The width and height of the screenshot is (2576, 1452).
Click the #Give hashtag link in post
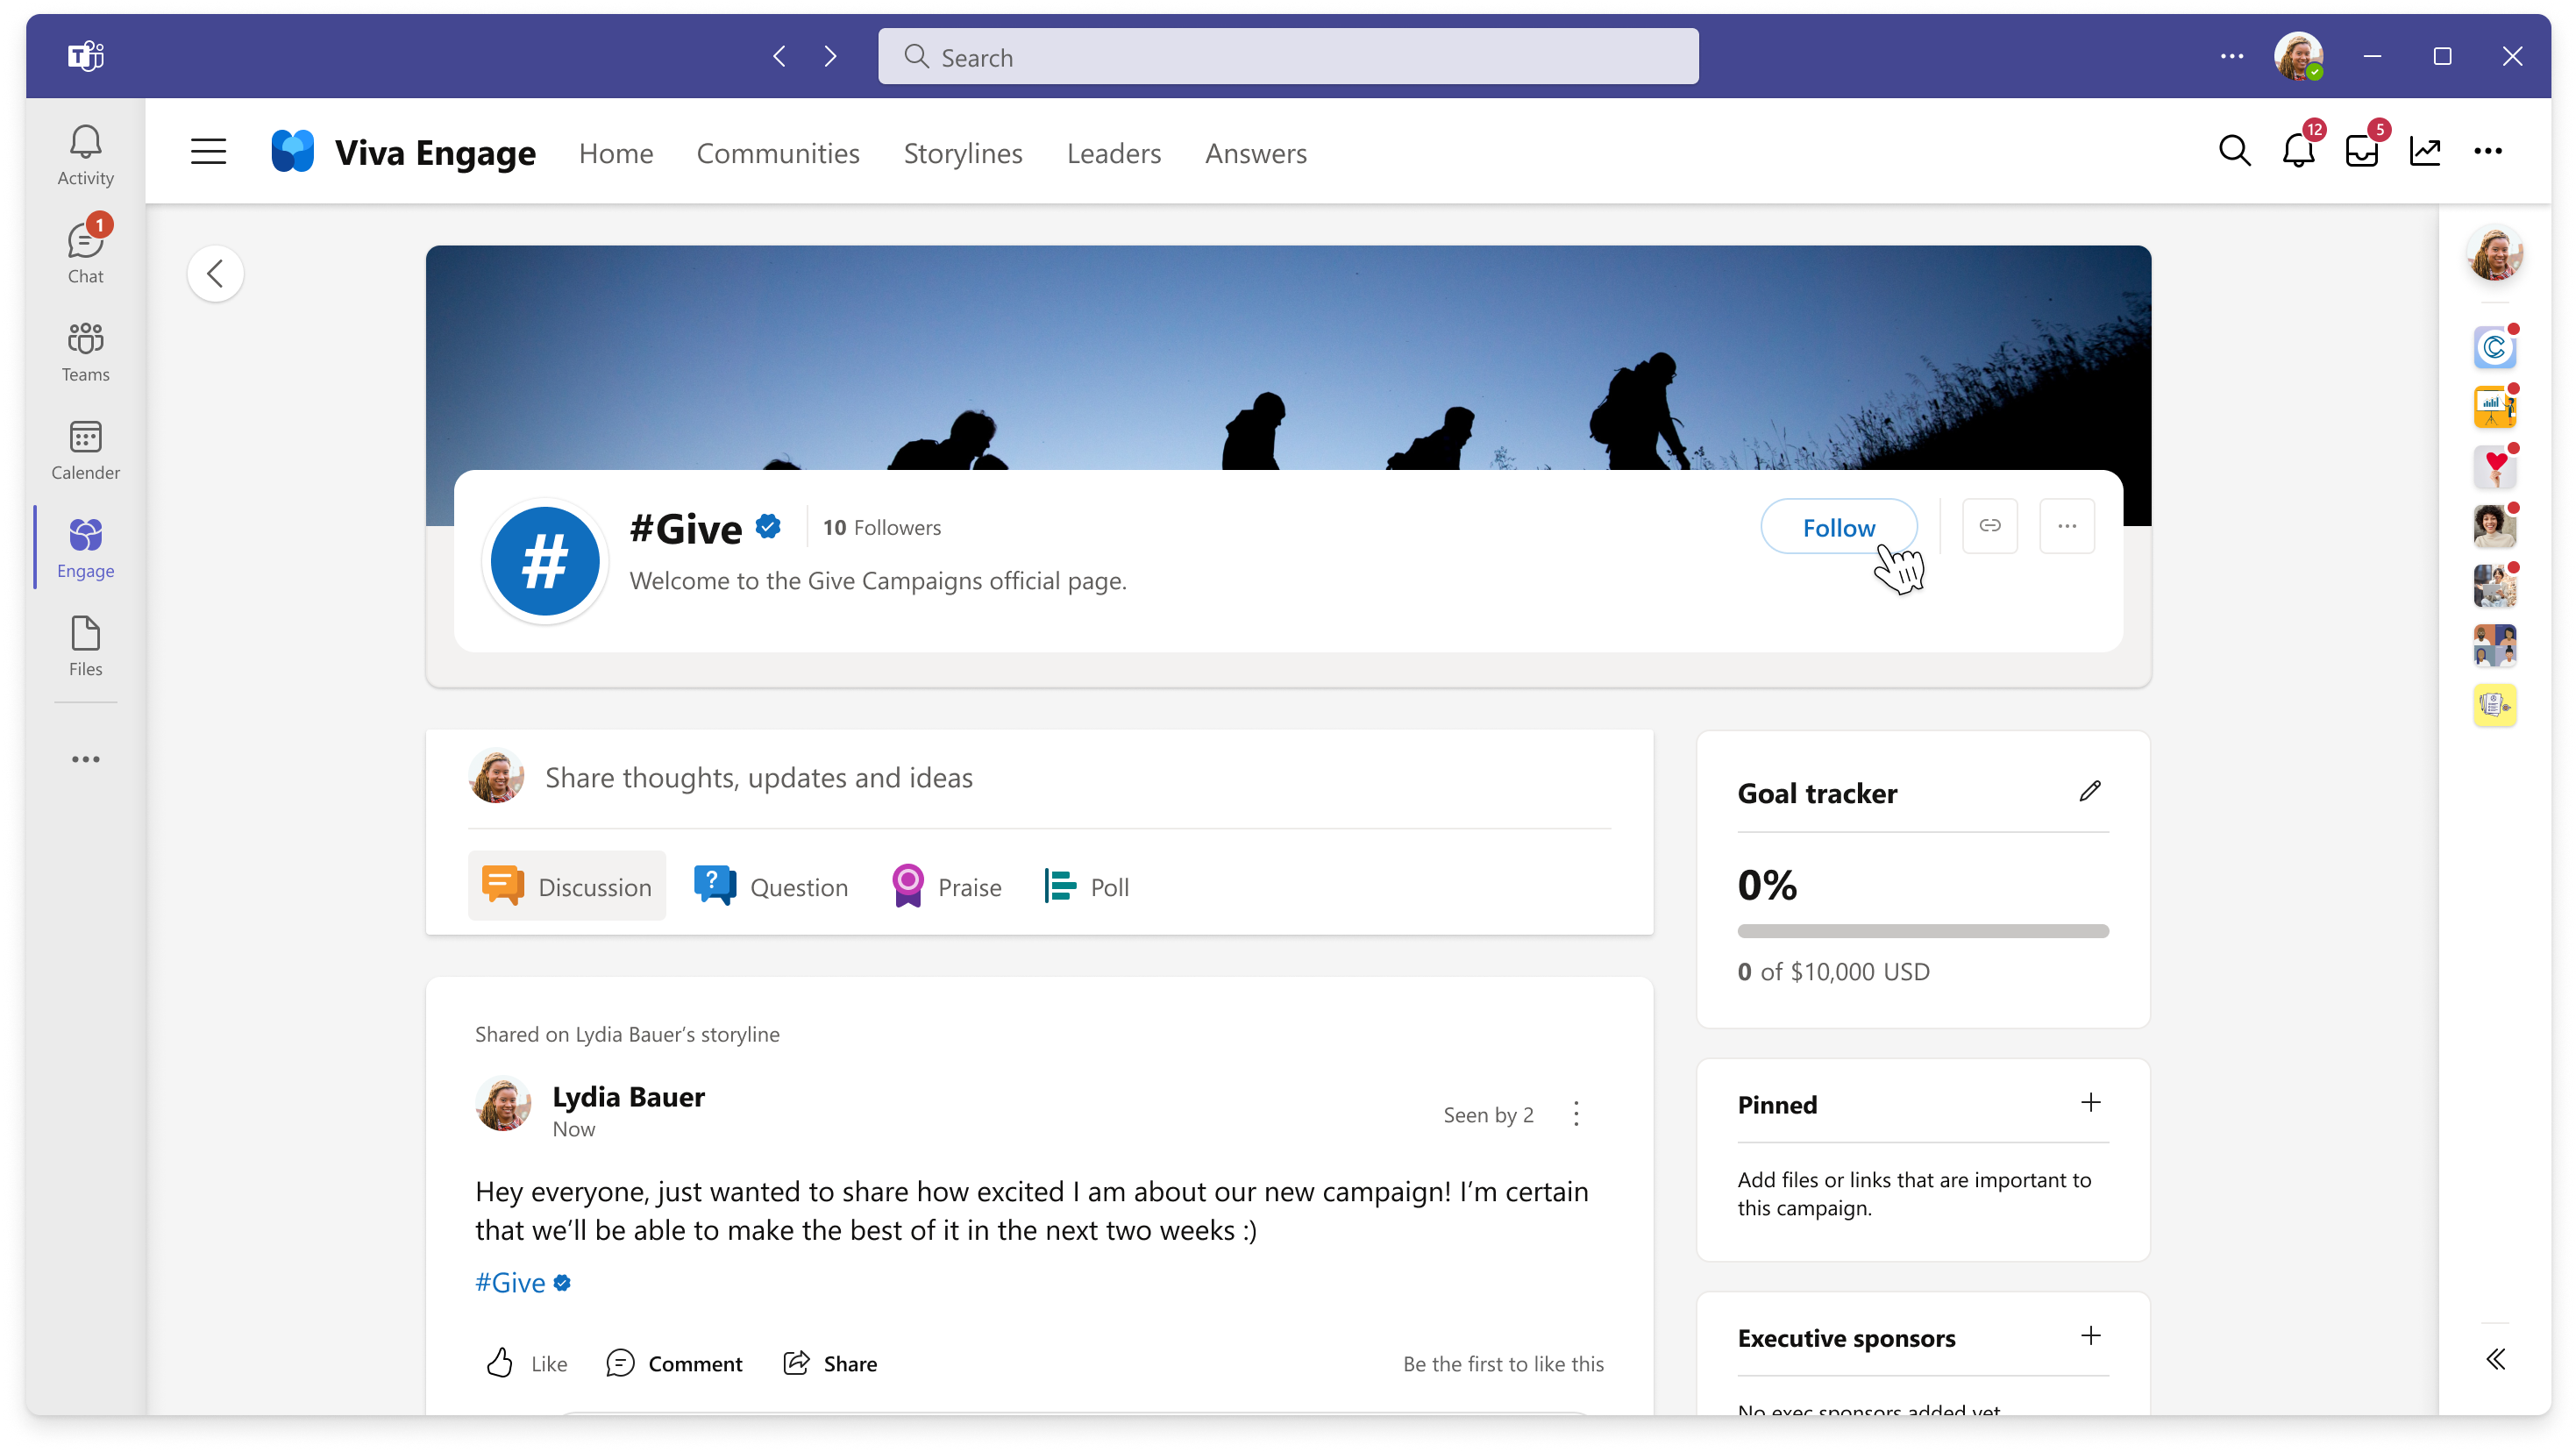coord(509,1282)
